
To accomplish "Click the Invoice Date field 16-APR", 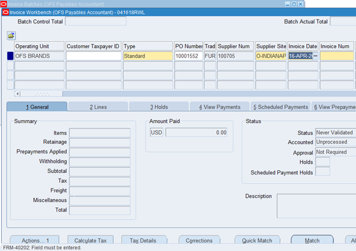I will [x=300, y=56].
